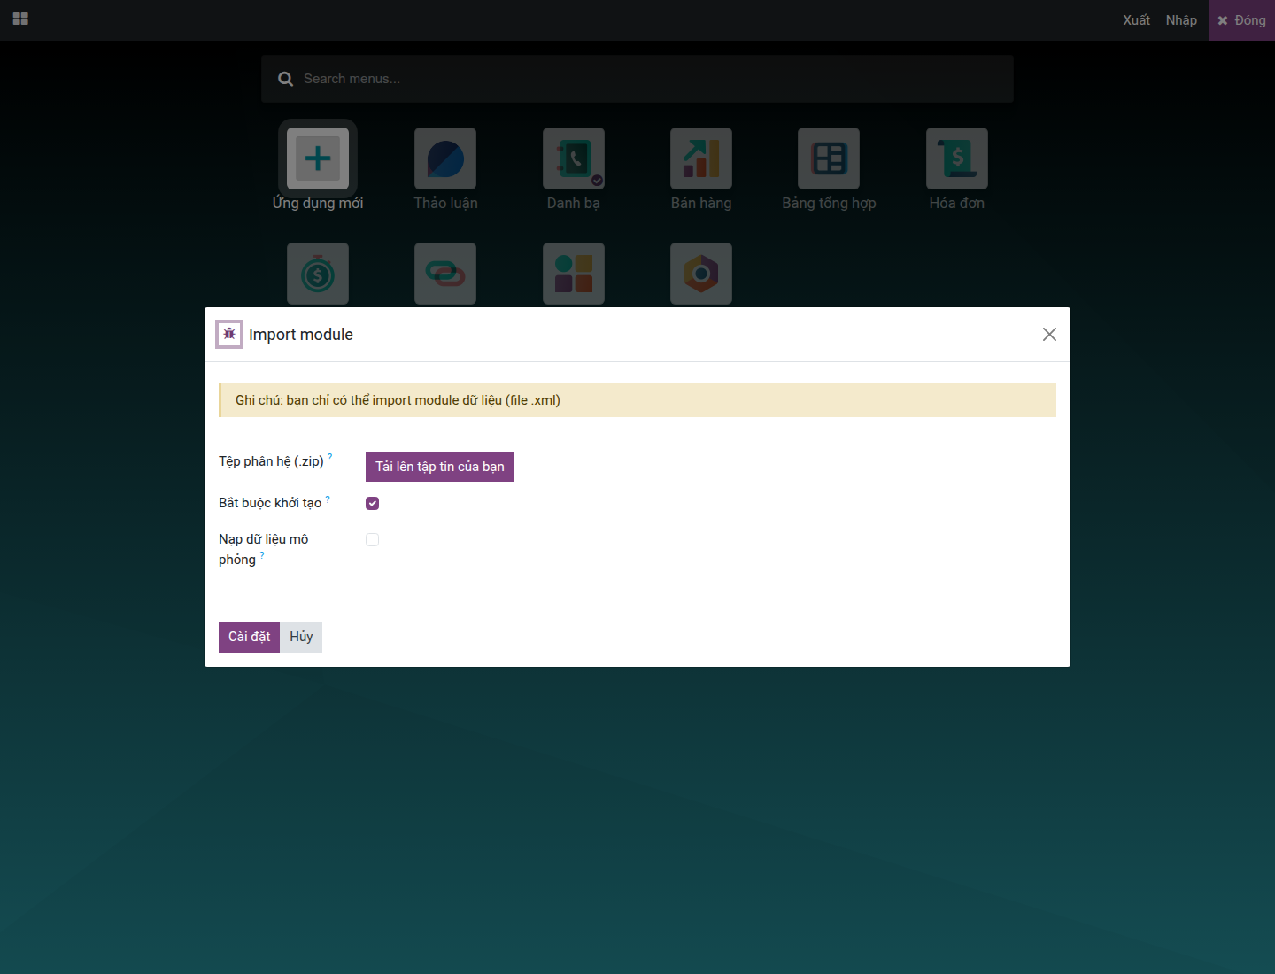The width and height of the screenshot is (1275, 974).
Task: Click the magnifier icon in search bar
Action: pyautogui.click(x=285, y=79)
